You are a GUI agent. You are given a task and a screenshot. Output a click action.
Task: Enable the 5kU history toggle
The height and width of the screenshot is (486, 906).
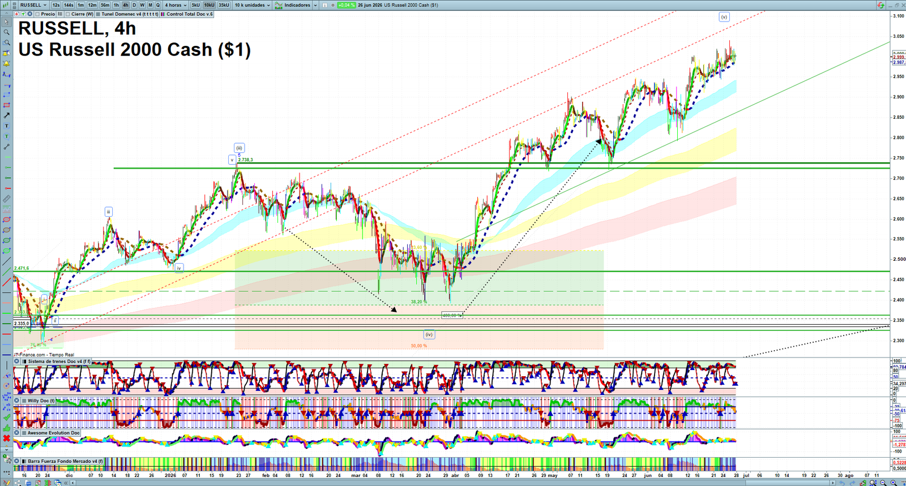click(195, 5)
